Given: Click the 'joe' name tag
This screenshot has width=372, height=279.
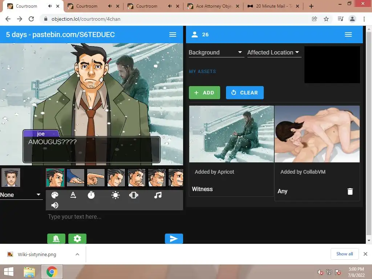Looking at the screenshot, I should coord(41,134).
